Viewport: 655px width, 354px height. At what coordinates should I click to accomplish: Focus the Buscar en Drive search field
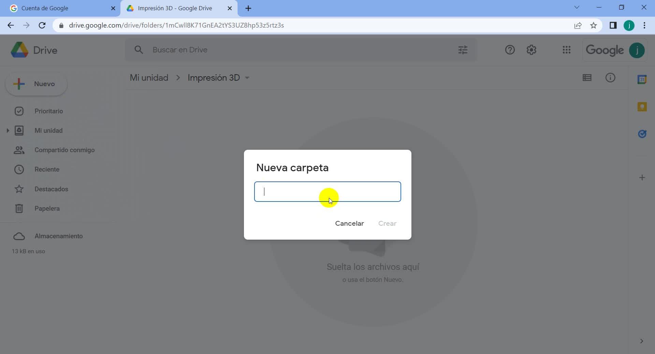click(300, 50)
